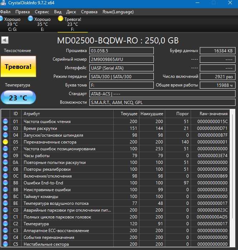Click the yellow Тревога! health status button
238x250 pixels.
pos(18,66)
